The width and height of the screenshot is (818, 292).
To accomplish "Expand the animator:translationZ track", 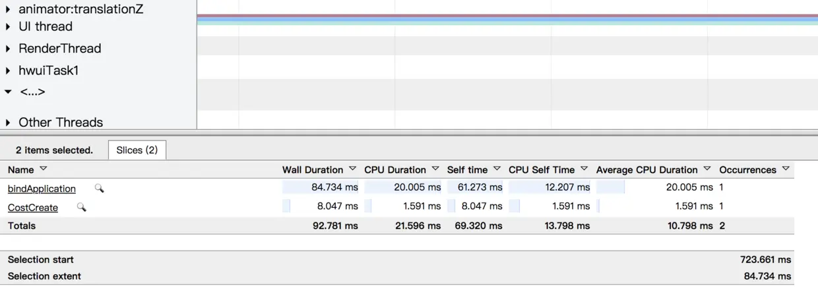I will click(x=8, y=10).
